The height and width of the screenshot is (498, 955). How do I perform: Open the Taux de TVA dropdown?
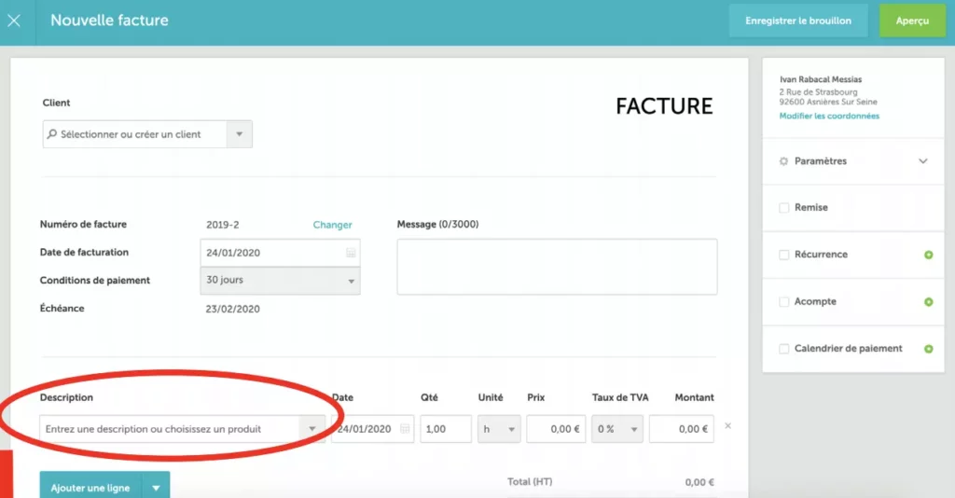coord(617,429)
